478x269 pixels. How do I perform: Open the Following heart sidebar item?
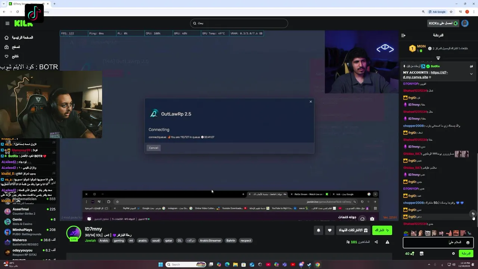tap(11, 56)
